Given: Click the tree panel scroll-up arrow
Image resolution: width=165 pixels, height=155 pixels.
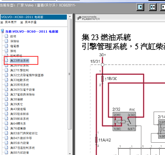Looking at the screenshot, I should (70, 17).
